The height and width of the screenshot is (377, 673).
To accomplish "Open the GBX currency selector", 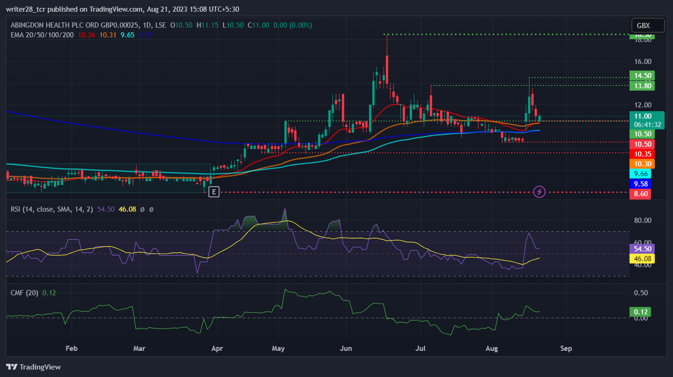I will [647, 25].
